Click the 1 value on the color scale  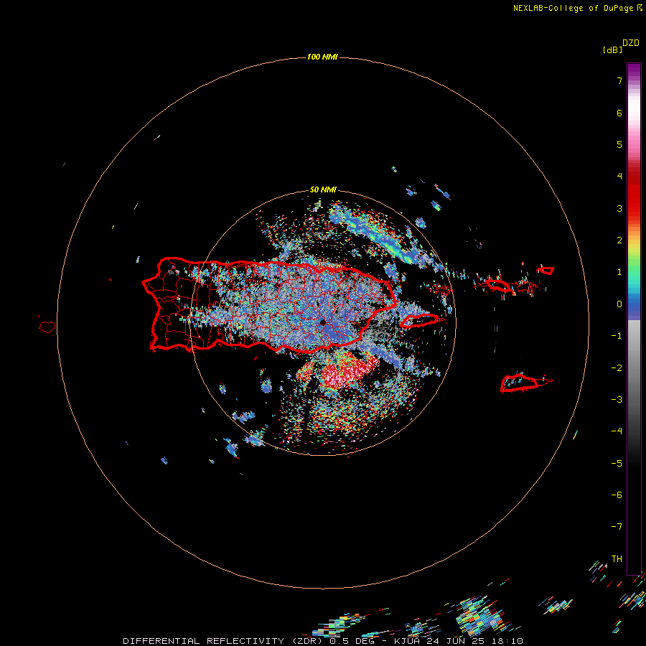click(x=619, y=272)
